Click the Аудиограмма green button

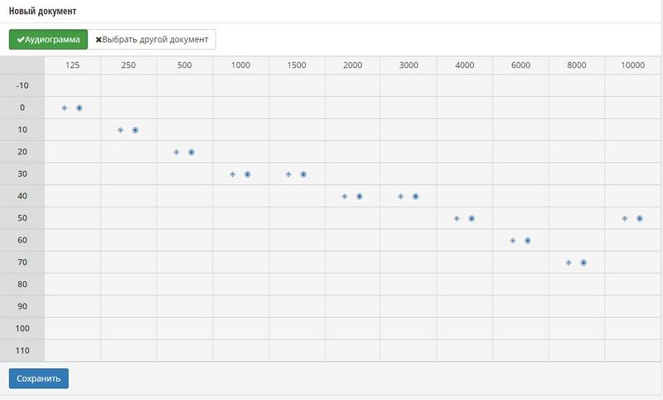click(48, 39)
